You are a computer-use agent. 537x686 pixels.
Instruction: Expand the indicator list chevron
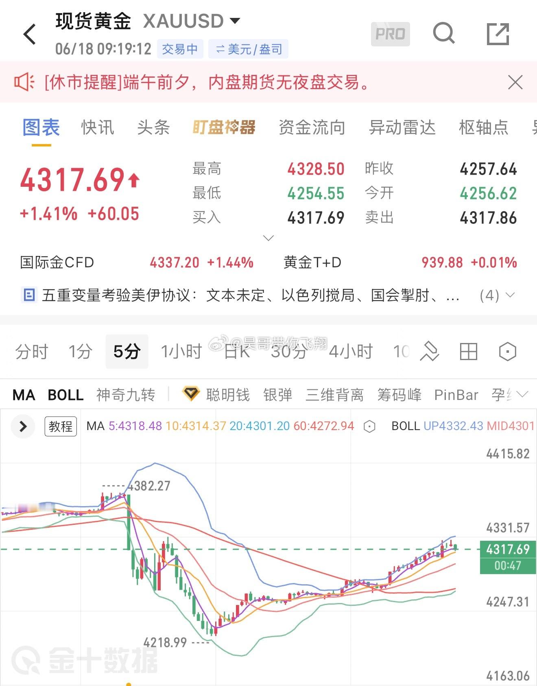point(522,394)
